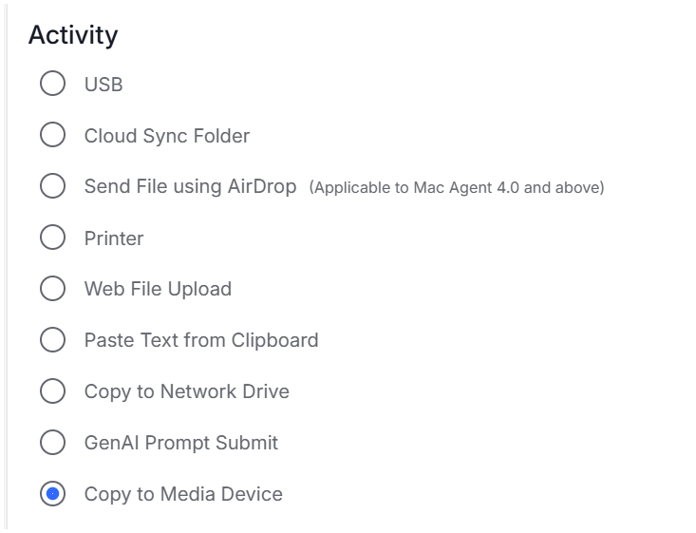Select Send File using AirDrop radio button
The image size is (696, 533).
pyautogui.click(x=52, y=185)
